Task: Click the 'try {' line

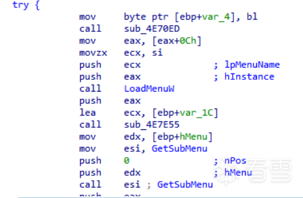Action: (26, 5)
